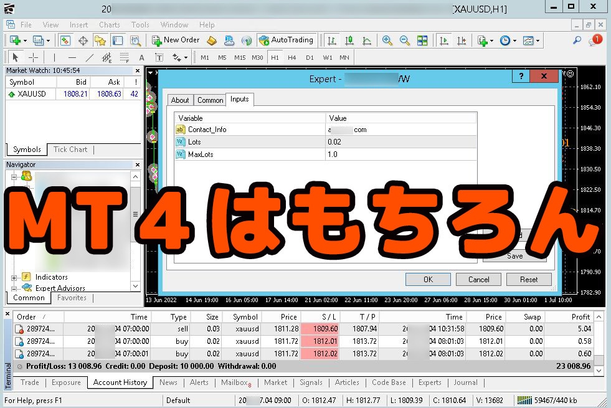
Task: Open the Journal tab in Terminal
Action: pos(465,382)
